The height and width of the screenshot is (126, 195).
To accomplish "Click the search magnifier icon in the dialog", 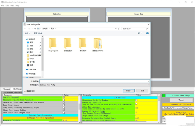I will coord(147,29).
